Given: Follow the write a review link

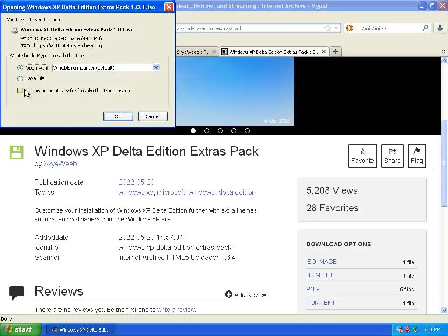Looking at the screenshot, I should (x=176, y=310).
